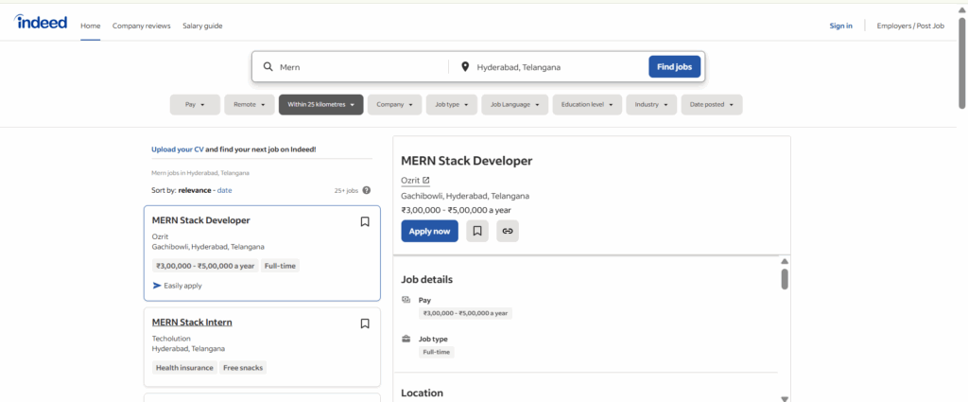Save the MERN Stack Intern listing
The height and width of the screenshot is (402, 968).
click(365, 323)
